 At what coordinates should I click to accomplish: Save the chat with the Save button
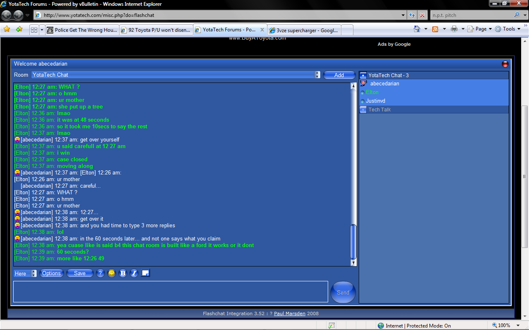coord(80,273)
